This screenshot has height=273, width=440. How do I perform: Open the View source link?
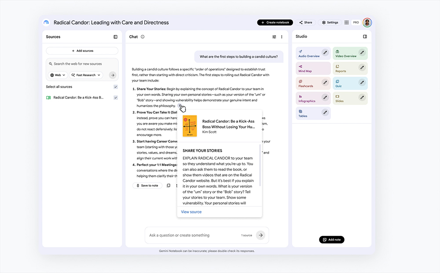pos(191,212)
